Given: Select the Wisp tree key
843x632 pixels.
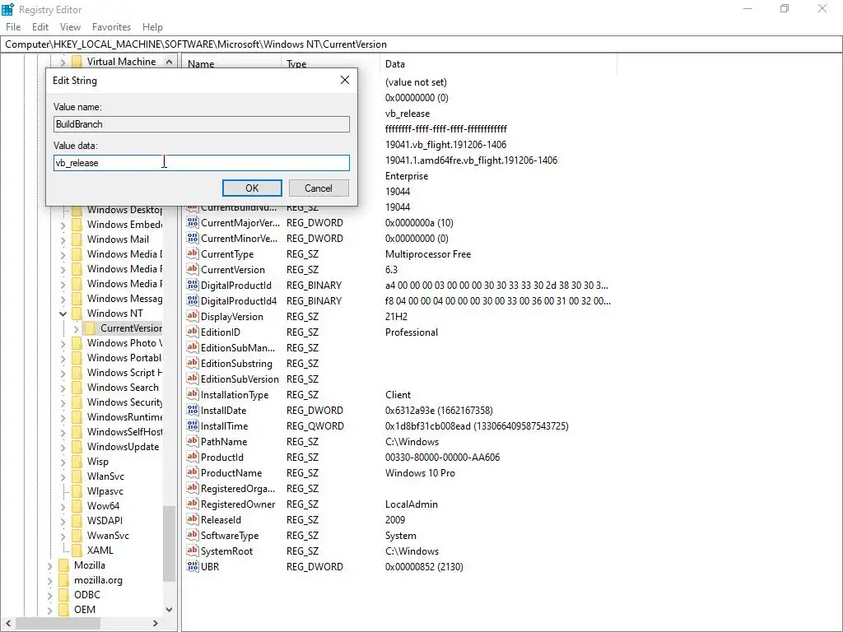Looking at the screenshot, I should [98, 462].
